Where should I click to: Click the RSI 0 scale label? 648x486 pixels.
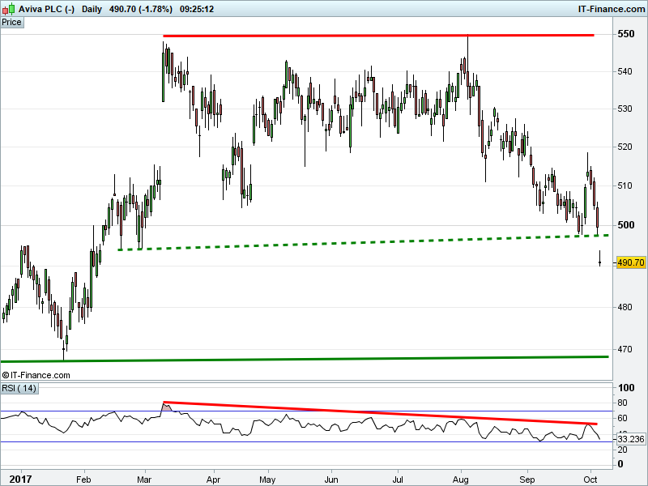pyautogui.click(x=620, y=464)
